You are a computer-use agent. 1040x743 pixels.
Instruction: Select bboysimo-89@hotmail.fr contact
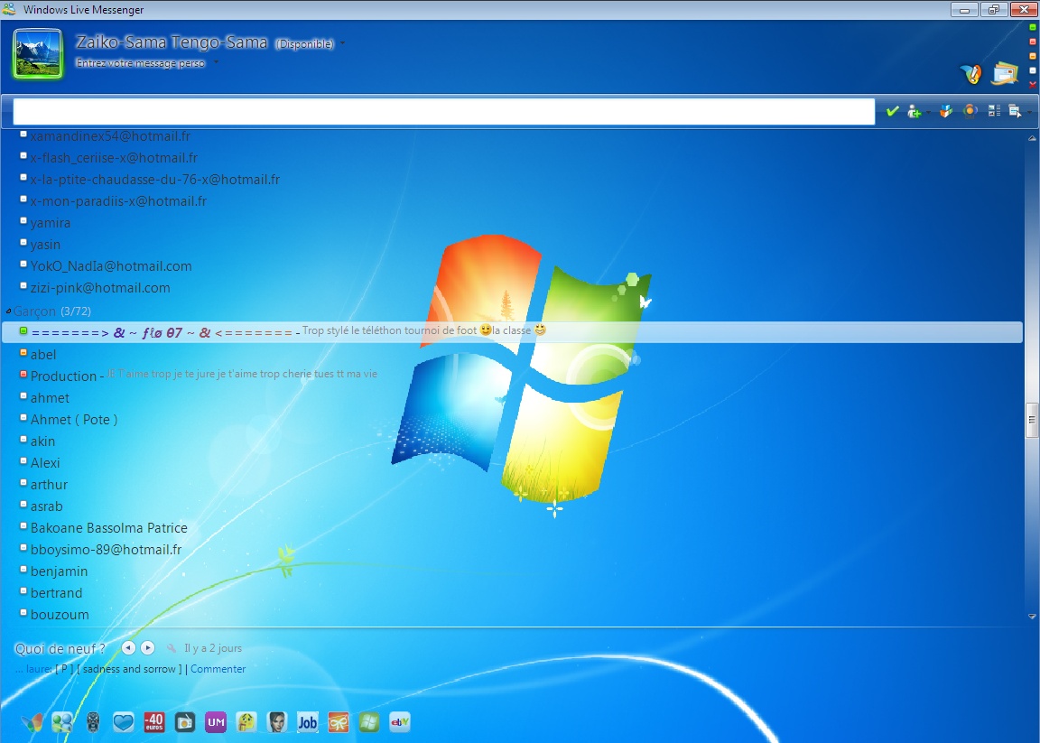(x=107, y=549)
